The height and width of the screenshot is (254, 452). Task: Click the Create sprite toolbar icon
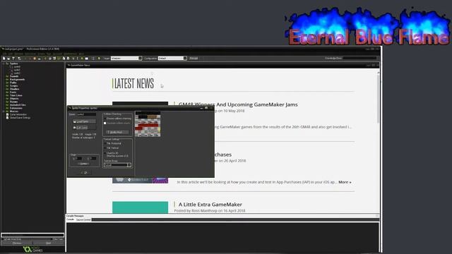coord(45,59)
